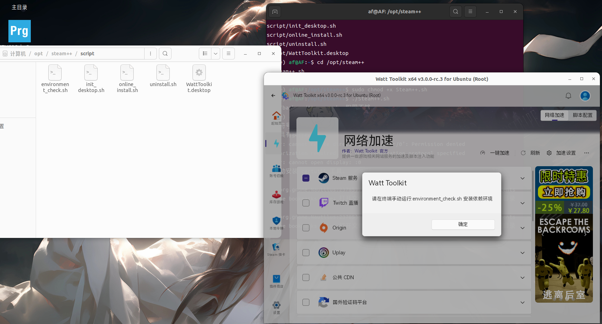Expand the 公共 CDN row
Image resolution: width=602 pixels, height=324 pixels.
pyautogui.click(x=523, y=278)
